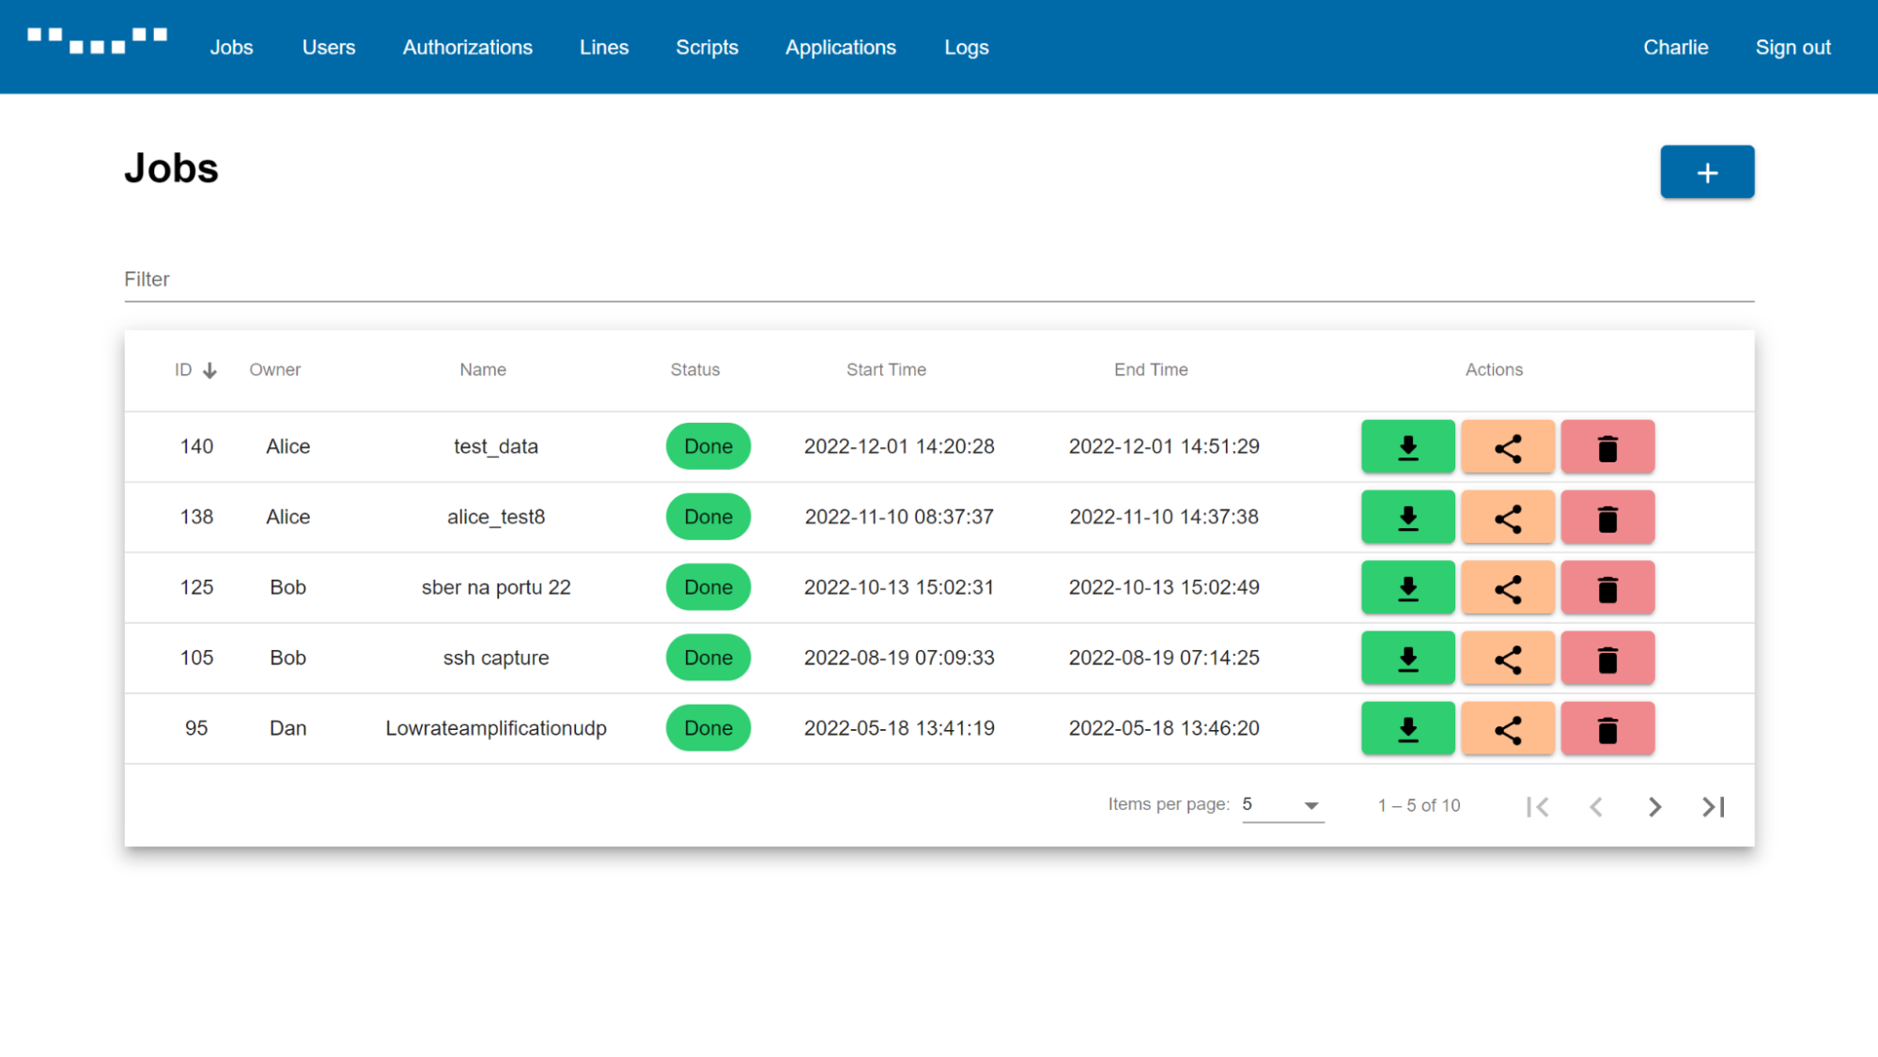Share job 95 Lowrateamplificationudp
Image resolution: width=1878 pixels, height=1057 pixels.
pyautogui.click(x=1508, y=728)
